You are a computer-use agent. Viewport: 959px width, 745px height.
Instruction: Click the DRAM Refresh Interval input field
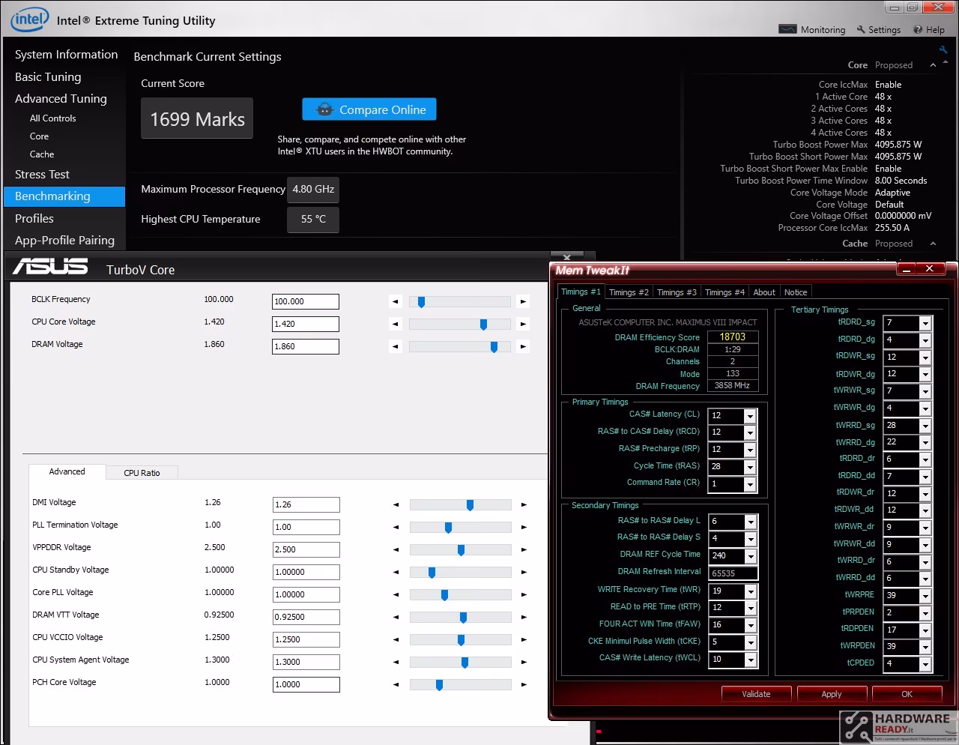tap(733, 573)
